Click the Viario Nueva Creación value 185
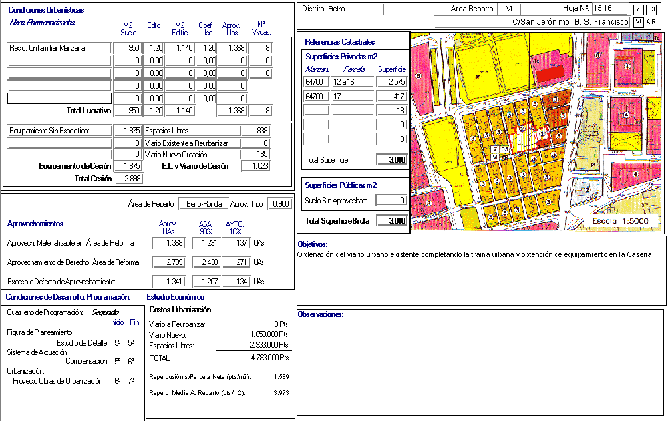The image size is (668, 421). [x=256, y=155]
